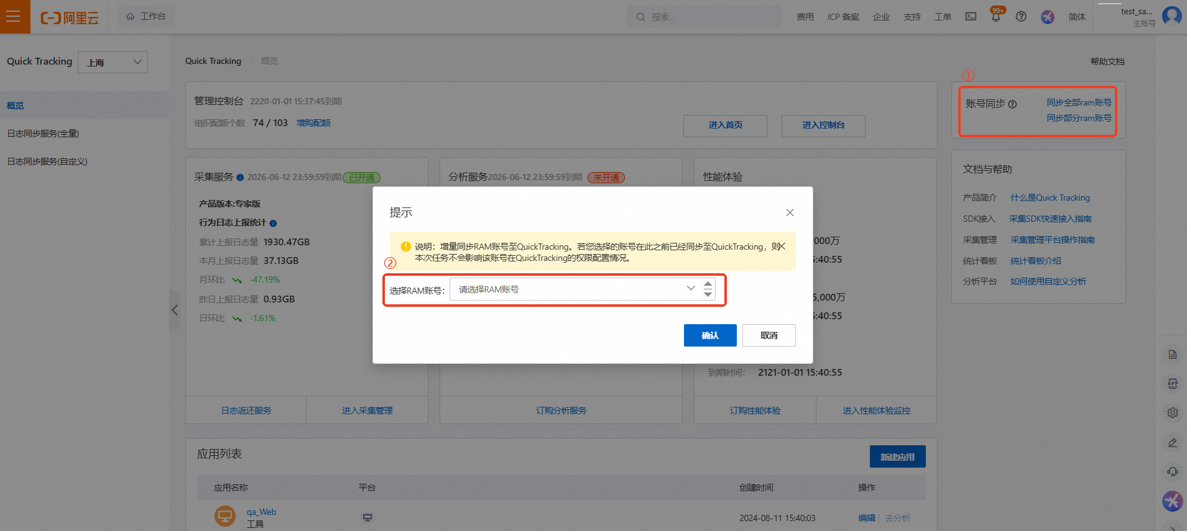Click 去分析 for the qa_Web row

(x=898, y=518)
